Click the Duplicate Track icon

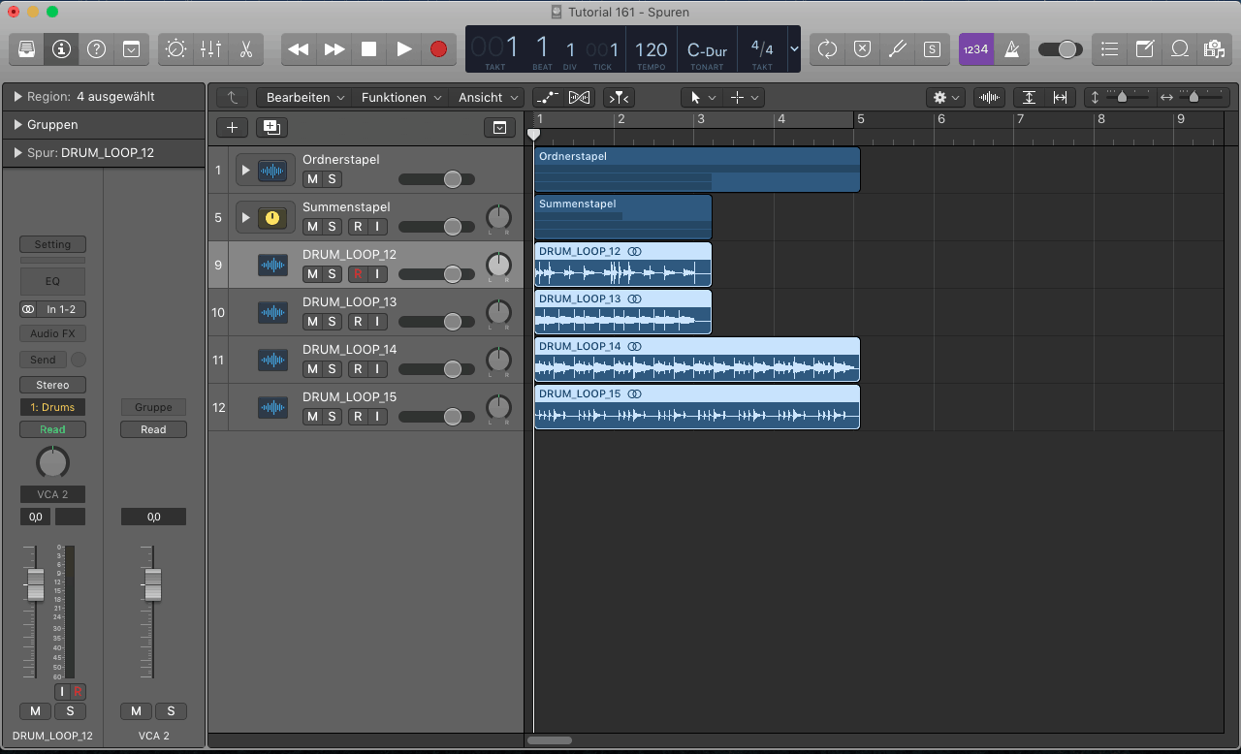pyautogui.click(x=271, y=127)
